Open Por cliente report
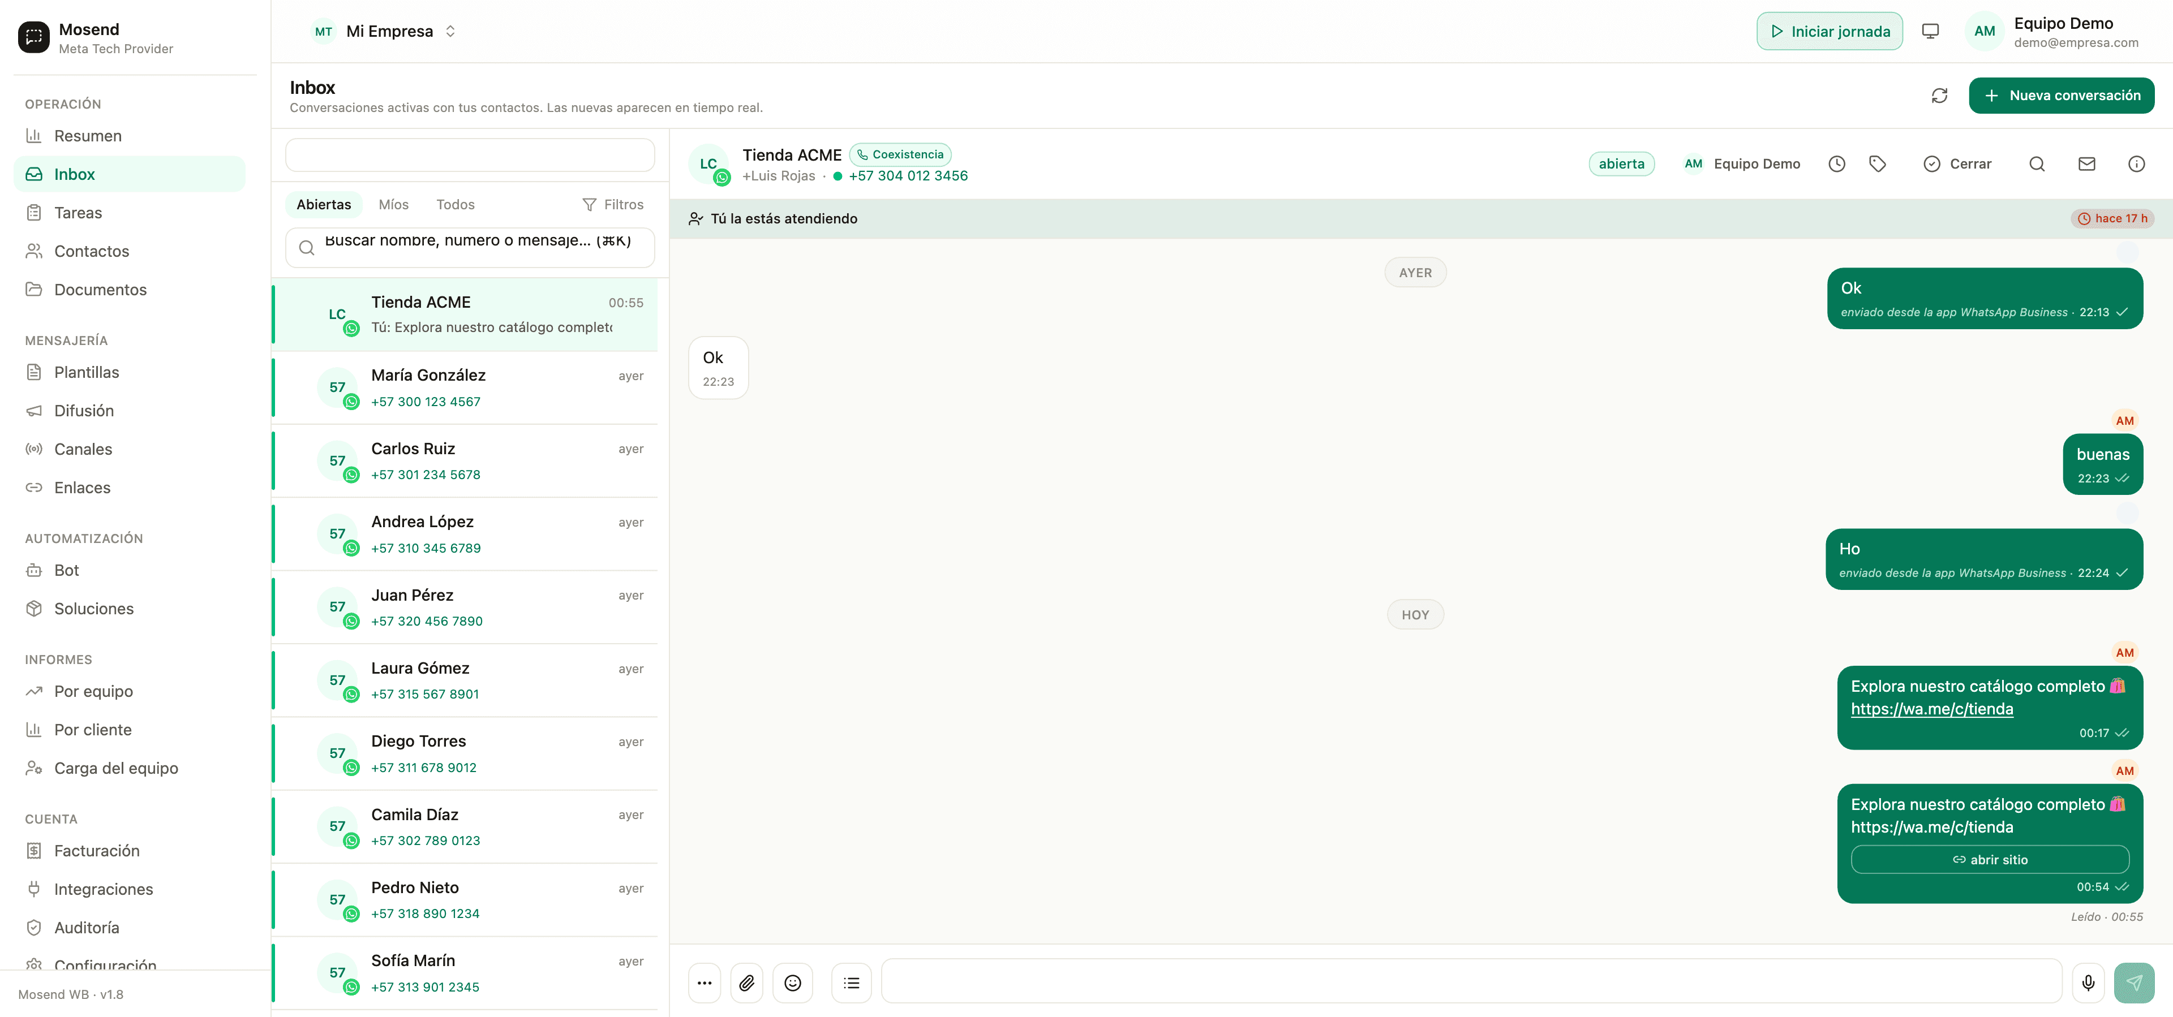The width and height of the screenshot is (2173, 1017). click(129, 730)
